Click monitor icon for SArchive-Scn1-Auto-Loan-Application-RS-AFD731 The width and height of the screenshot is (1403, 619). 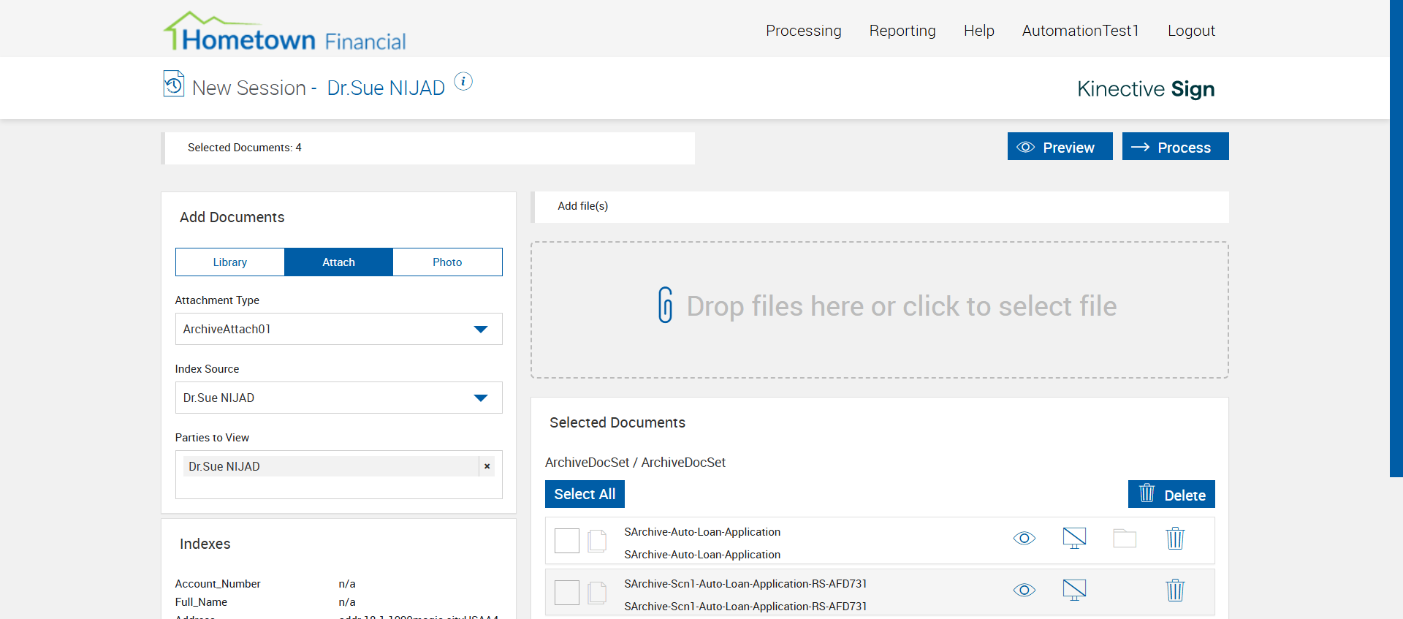[x=1074, y=590]
